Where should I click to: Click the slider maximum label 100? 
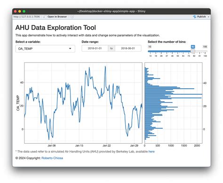point(205,46)
